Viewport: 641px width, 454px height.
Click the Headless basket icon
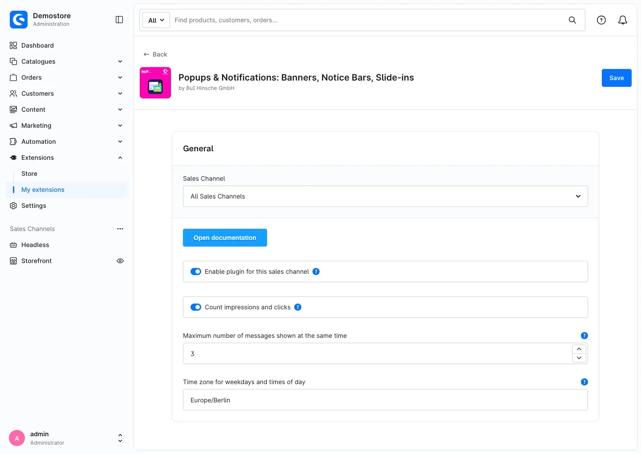13,245
